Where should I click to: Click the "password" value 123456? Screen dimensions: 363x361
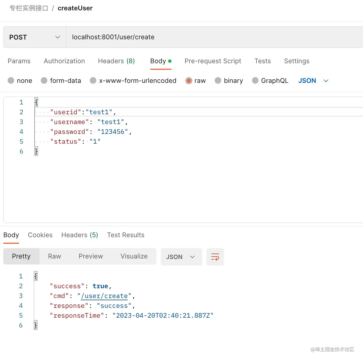tap(113, 132)
